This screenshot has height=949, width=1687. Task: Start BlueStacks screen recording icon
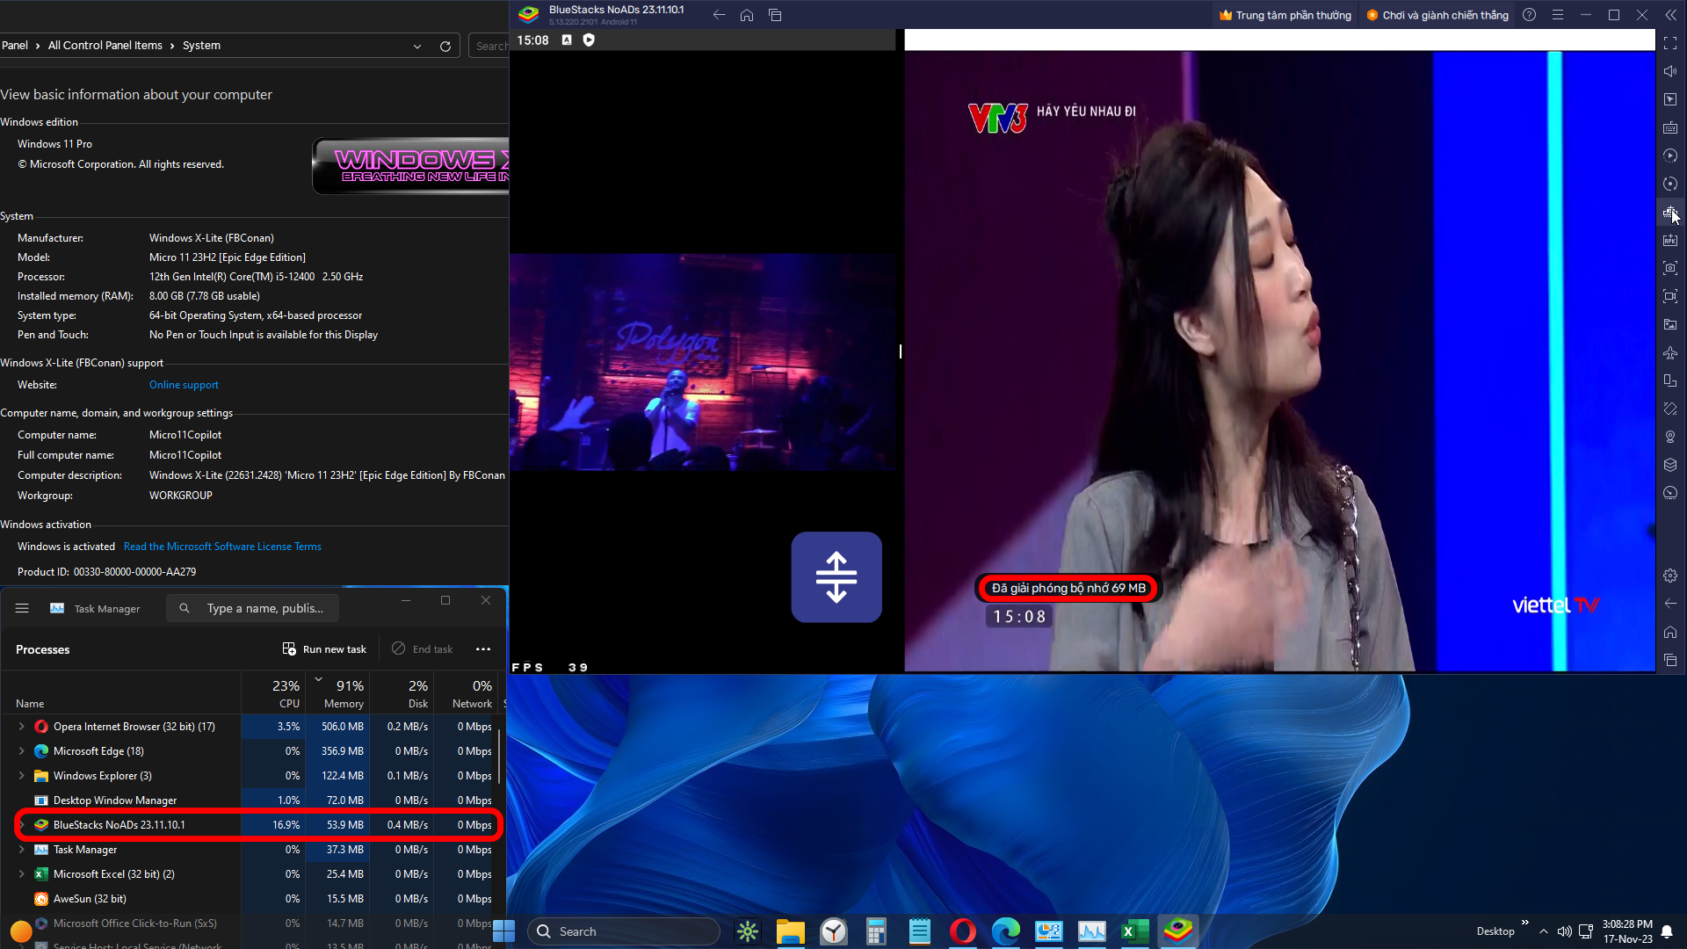[1670, 296]
